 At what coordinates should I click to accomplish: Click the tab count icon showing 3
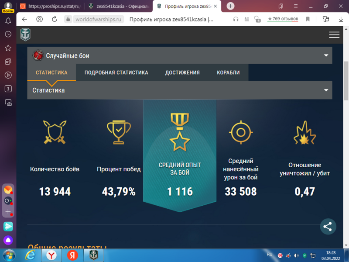pyautogui.click(x=8, y=89)
